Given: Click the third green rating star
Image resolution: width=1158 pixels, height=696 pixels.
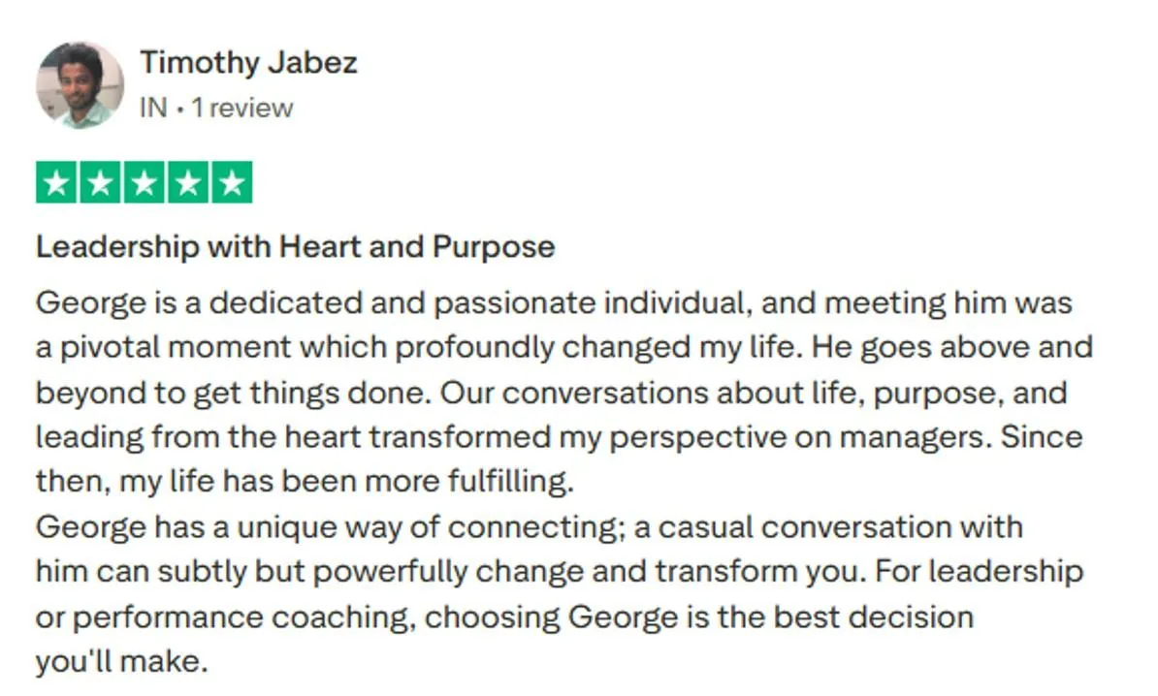Looking at the screenshot, I should click(144, 182).
